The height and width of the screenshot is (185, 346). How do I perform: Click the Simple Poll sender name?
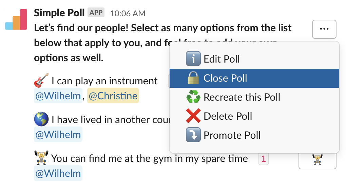(59, 13)
